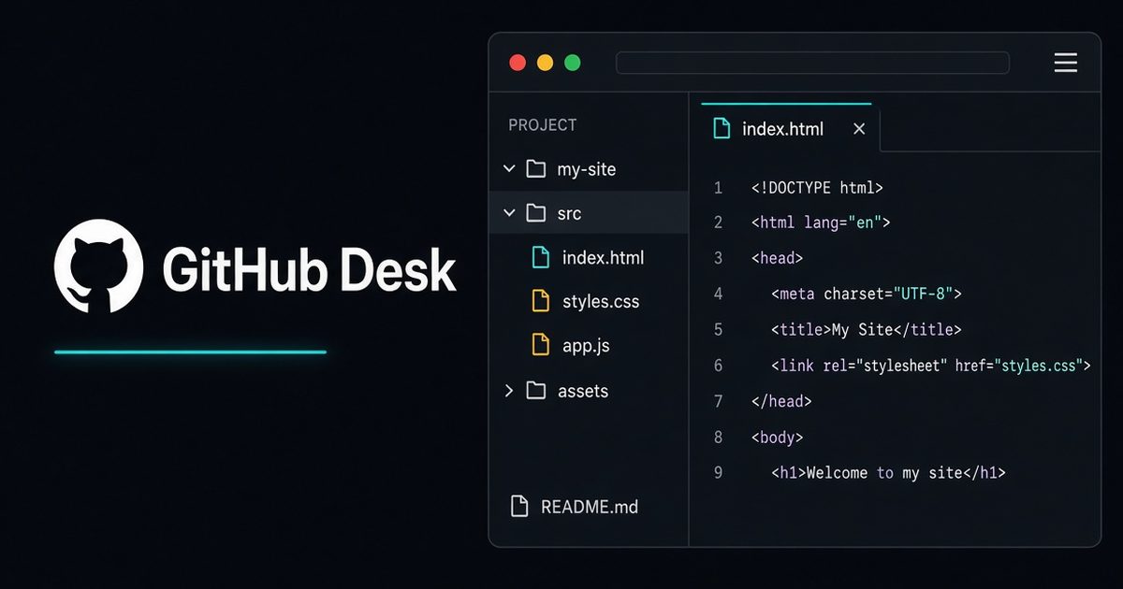Click the <title>My Site</title> line
Screen dimensions: 1123x589
tap(867, 329)
